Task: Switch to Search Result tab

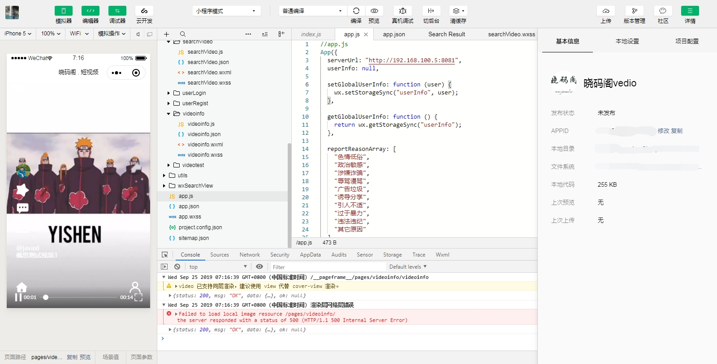Action: (446, 34)
